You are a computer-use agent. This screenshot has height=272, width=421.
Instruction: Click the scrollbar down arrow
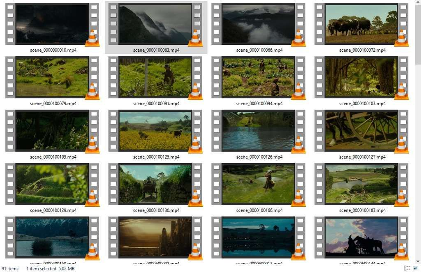[x=418, y=261]
